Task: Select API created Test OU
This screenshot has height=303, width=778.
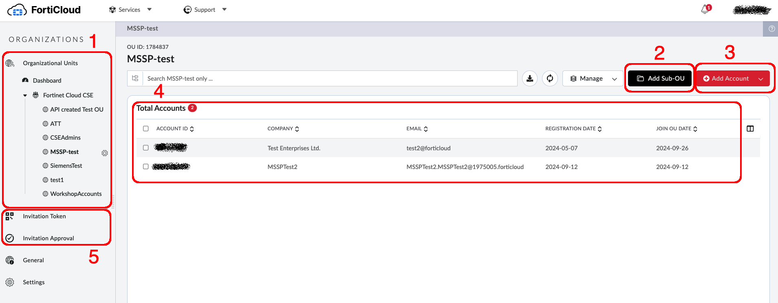Action: click(x=77, y=110)
